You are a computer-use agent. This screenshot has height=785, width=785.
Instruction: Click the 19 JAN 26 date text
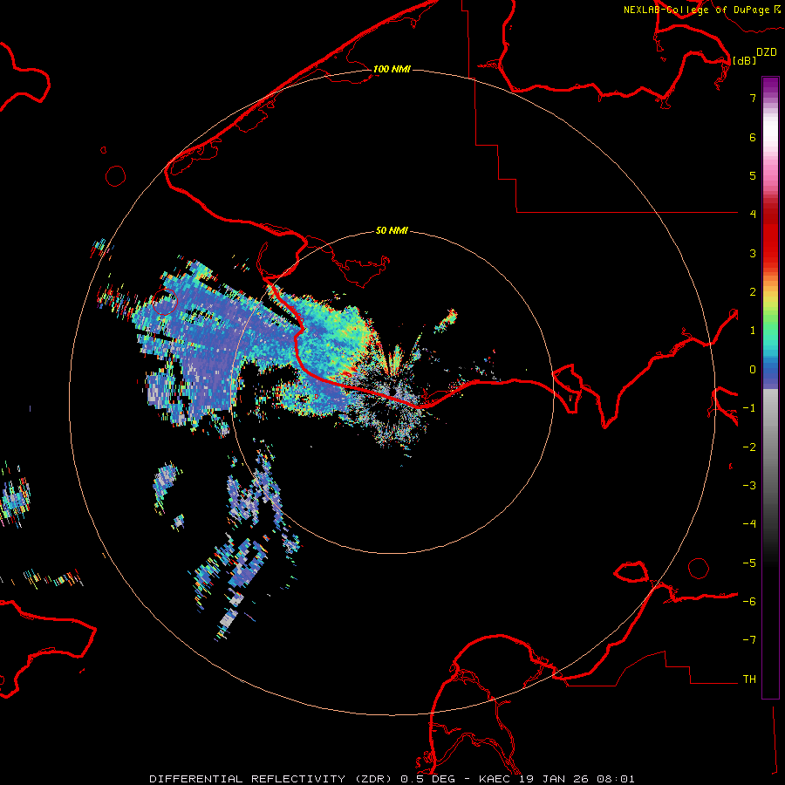[554, 779]
